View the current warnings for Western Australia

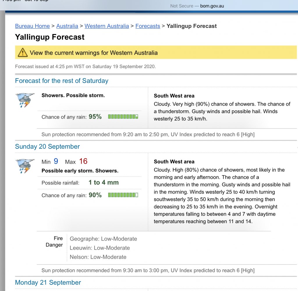94,53
